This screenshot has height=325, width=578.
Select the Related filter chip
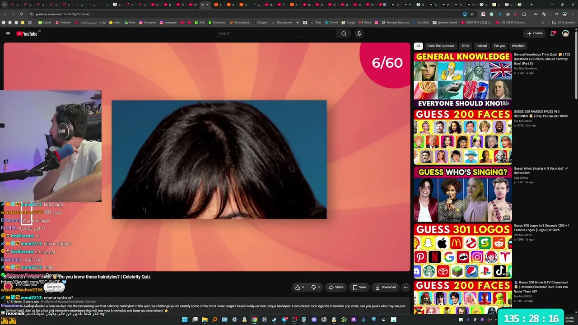click(x=482, y=46)
